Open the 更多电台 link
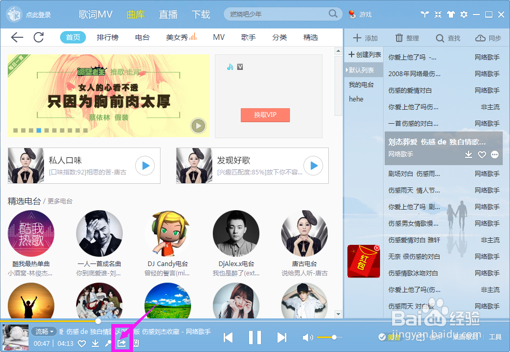Viewport: 510px width, 352px height. point(60,201)
